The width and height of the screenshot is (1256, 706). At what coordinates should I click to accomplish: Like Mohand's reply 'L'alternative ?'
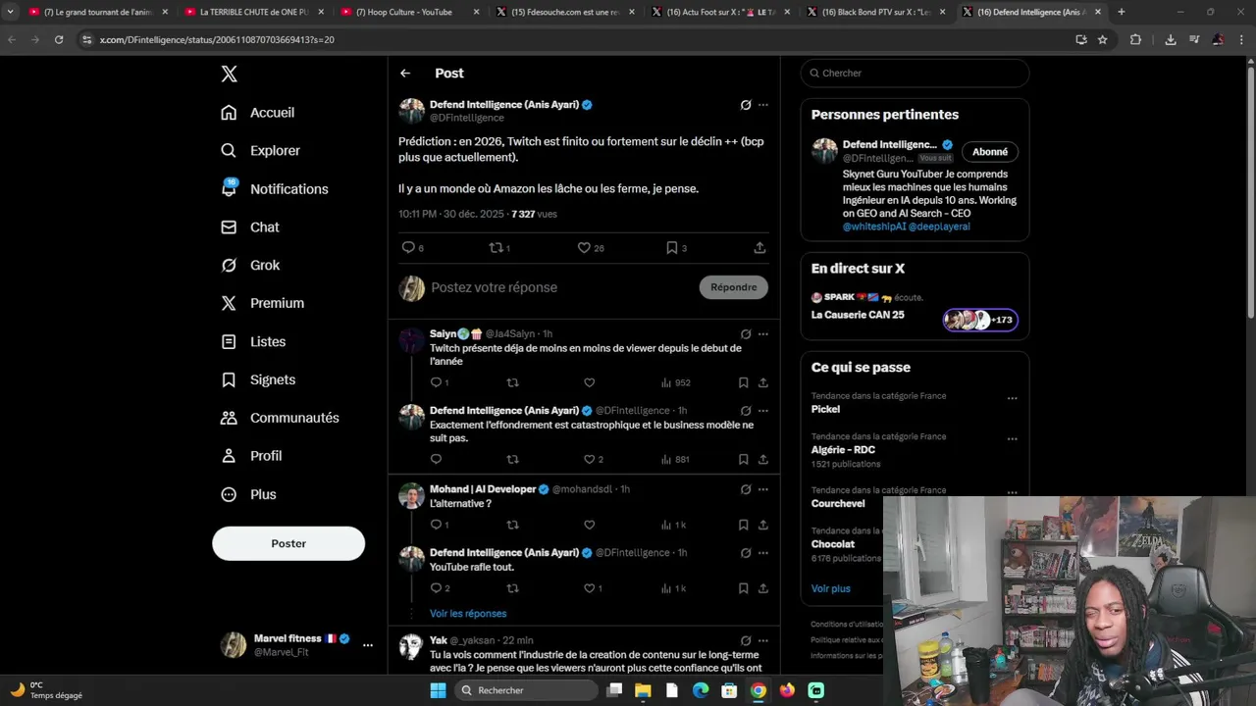[590, 526]
